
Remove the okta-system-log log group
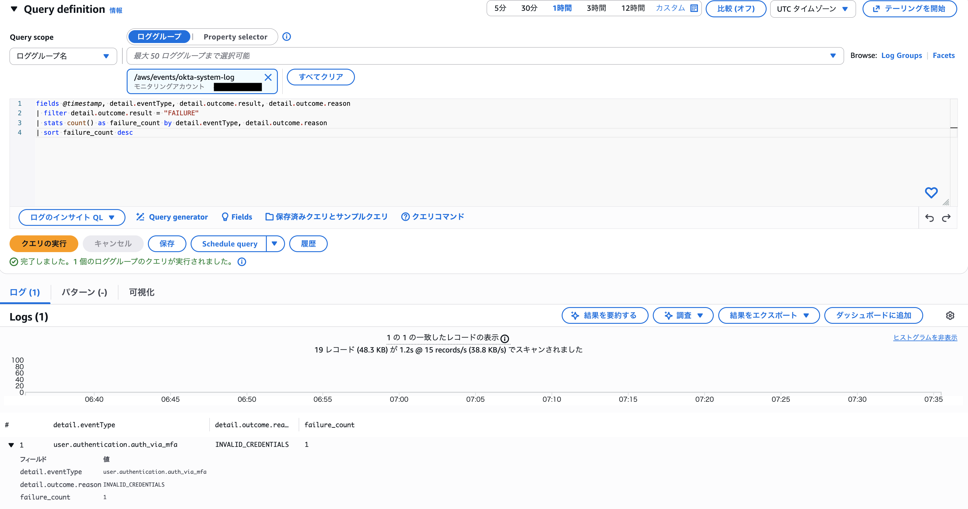tap(268, 77)
